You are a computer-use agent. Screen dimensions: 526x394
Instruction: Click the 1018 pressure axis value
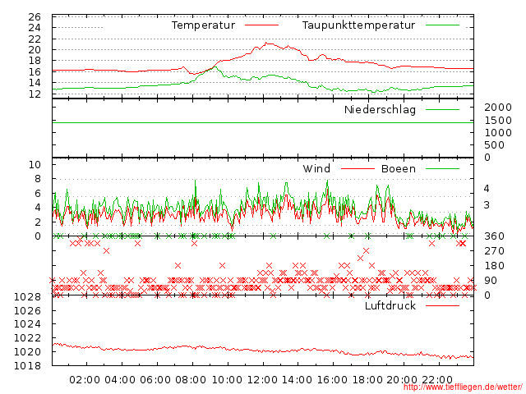(x=27, y=365)
